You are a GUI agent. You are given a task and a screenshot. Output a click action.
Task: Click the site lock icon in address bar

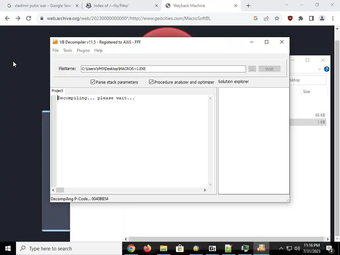tap(42, 19)
